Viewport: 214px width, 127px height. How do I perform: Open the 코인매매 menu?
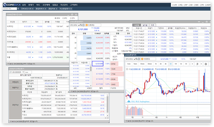[46, 5]
